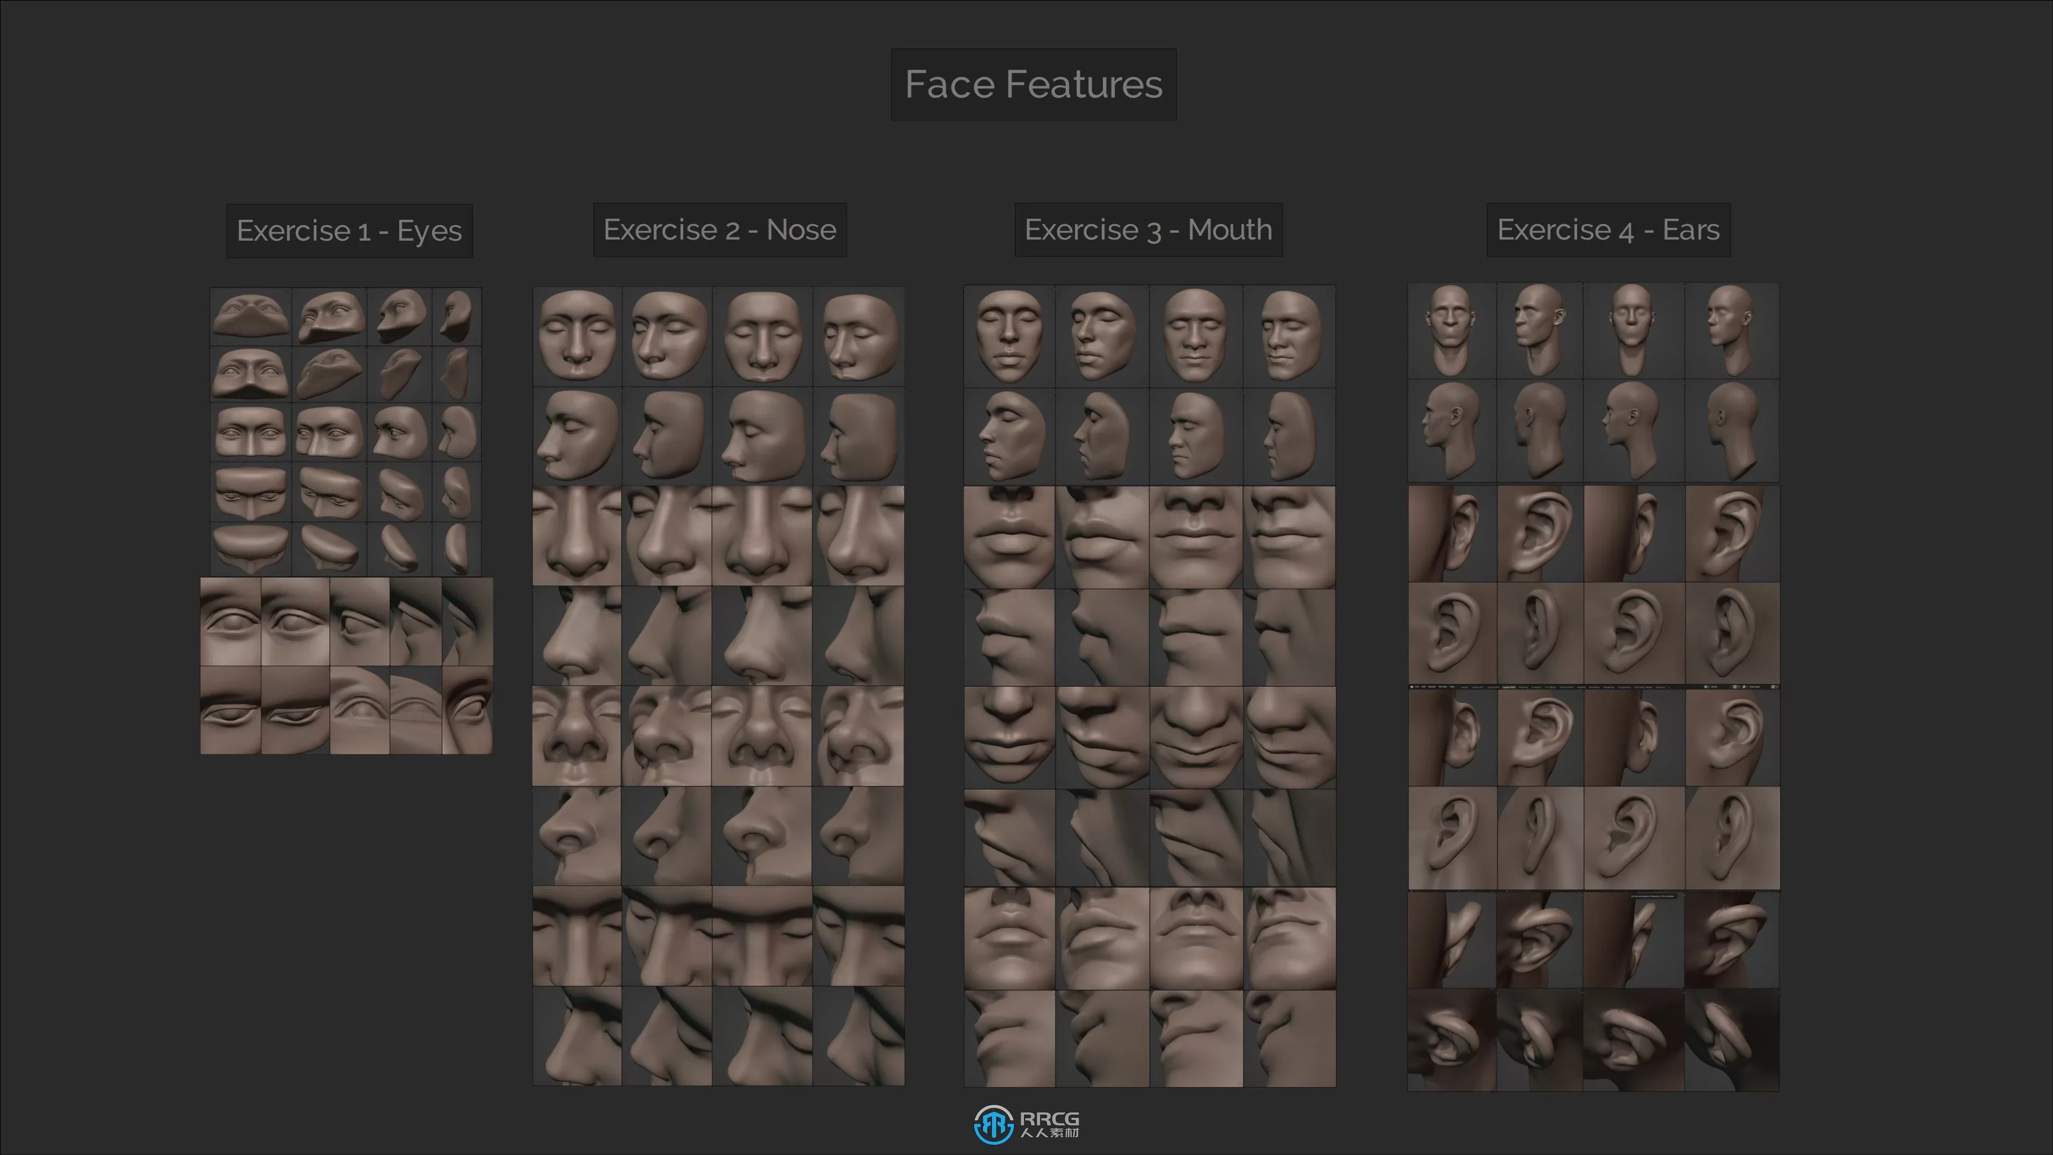2053x1155 pixels.
Task: Toggle visibility of Nose exercise grid
Action: tap(721, 230)
